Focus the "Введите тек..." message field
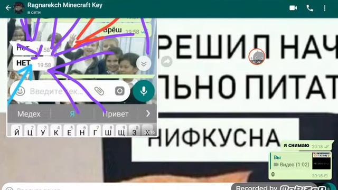This screenshot has height=190, width=338. [x=69, y=91]
